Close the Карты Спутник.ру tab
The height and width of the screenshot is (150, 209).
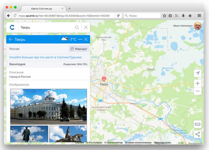click(62, 9)
